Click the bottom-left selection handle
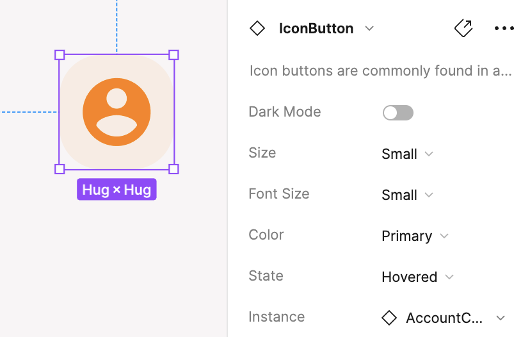This screenshot has height=337, width=530. tap(60, 169)
